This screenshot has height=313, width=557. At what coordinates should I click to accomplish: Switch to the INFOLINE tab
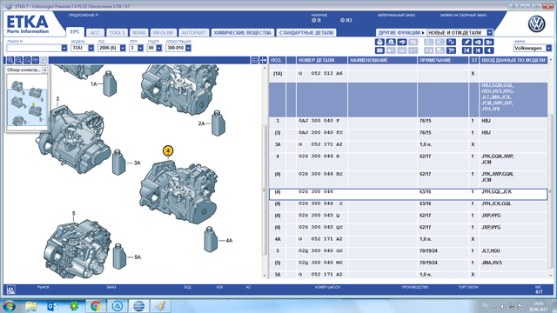(x=164, y=33)
